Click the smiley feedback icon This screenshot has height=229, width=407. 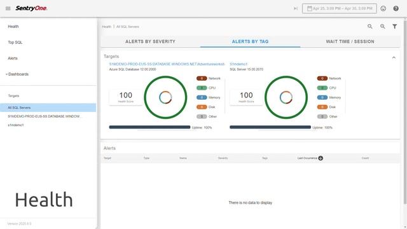[x=383, y=8]
